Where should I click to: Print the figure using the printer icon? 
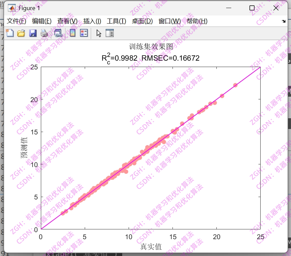click(44, 33)
